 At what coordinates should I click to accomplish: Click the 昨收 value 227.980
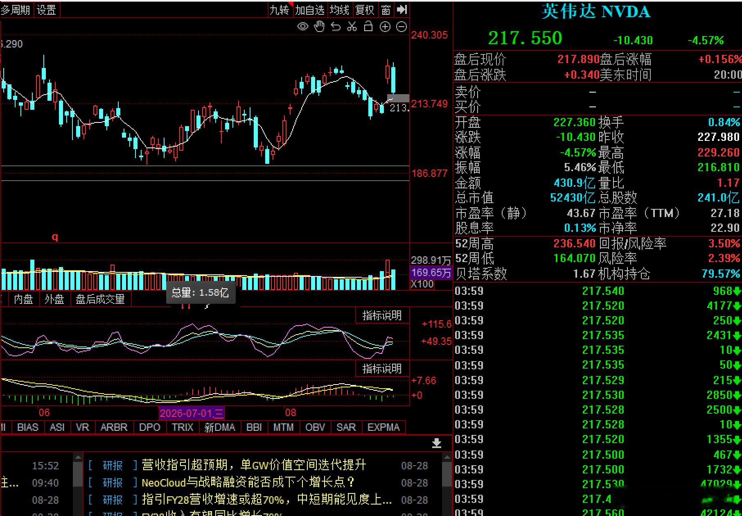[719, 137]
